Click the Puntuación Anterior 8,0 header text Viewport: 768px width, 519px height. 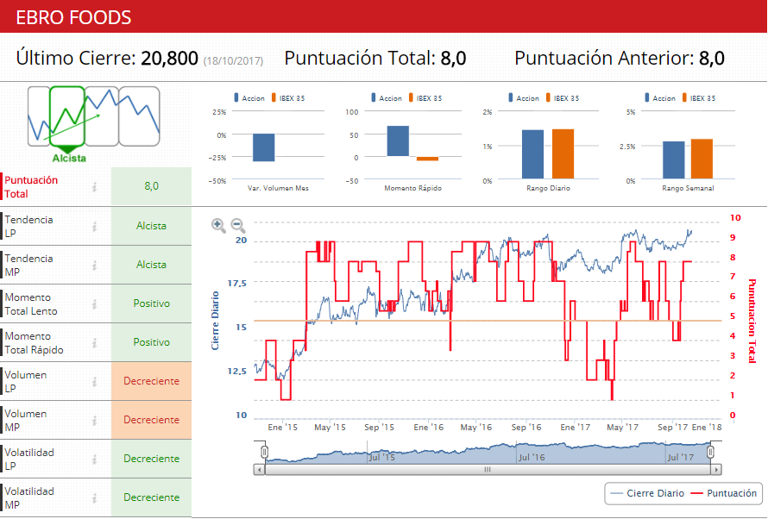[x=619, y=59]
